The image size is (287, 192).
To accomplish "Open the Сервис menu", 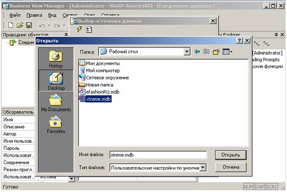I will pos(70,15).
